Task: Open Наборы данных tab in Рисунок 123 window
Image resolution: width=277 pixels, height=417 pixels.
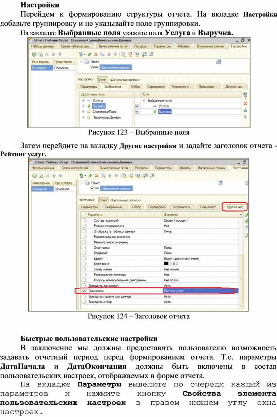Action: (x=42, y=46)
